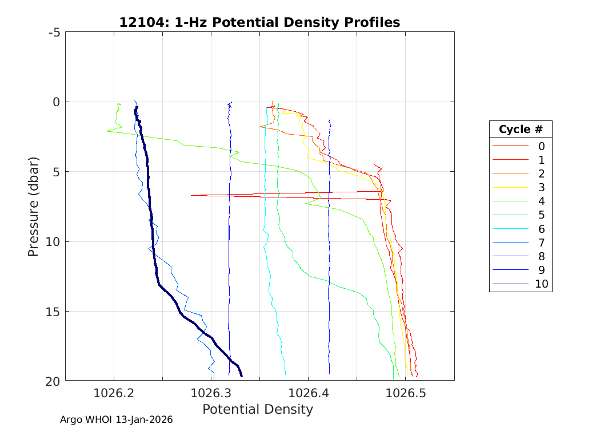Click the -5 y-axis tick label
Image resolution: width=600 pixels, height=428 pixels.
click(x=54, y=33)
